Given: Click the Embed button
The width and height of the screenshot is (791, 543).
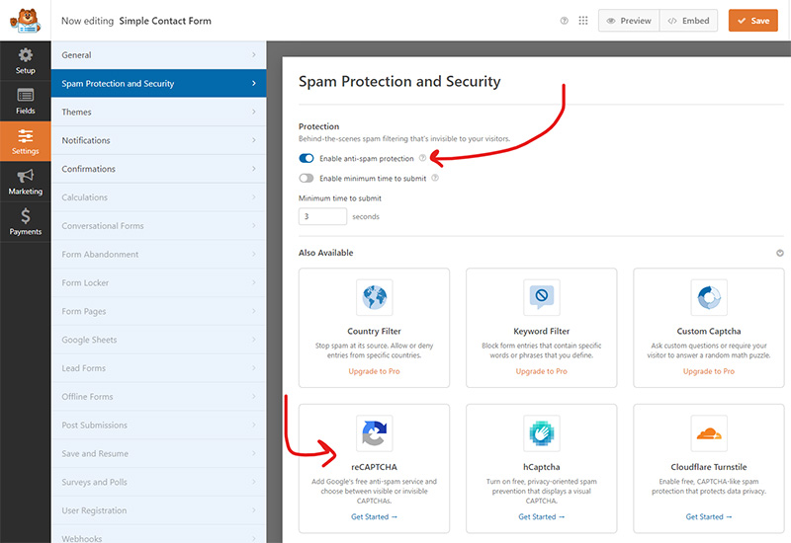Looking at the screenshot, I should point(688,21).
